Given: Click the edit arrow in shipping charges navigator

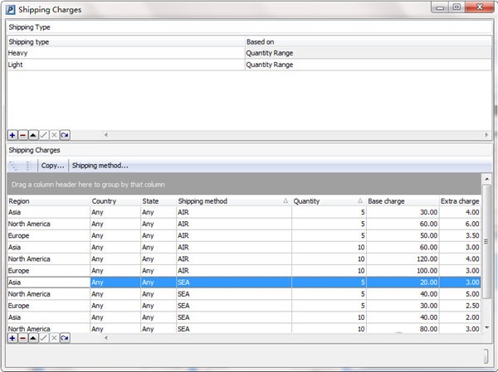Looking at the screenshot, I should [33, 338].
